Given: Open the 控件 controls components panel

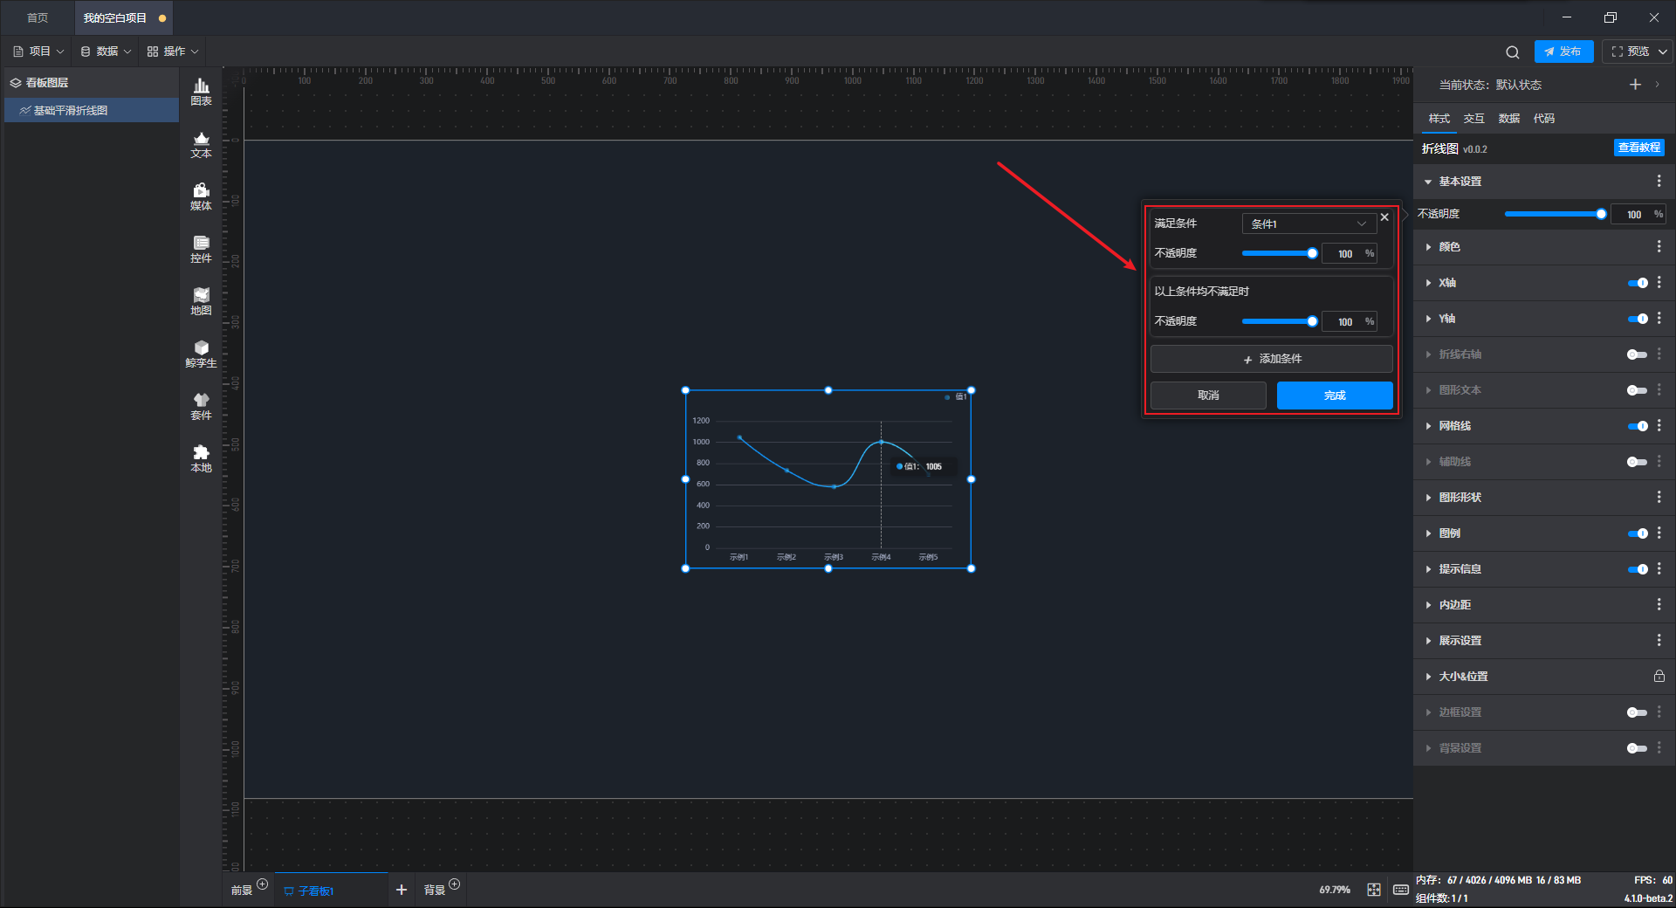Looking at the screenshot, I should [x=201, y=250].
